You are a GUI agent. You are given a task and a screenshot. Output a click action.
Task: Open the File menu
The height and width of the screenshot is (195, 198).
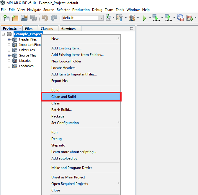tap(4, 10)
